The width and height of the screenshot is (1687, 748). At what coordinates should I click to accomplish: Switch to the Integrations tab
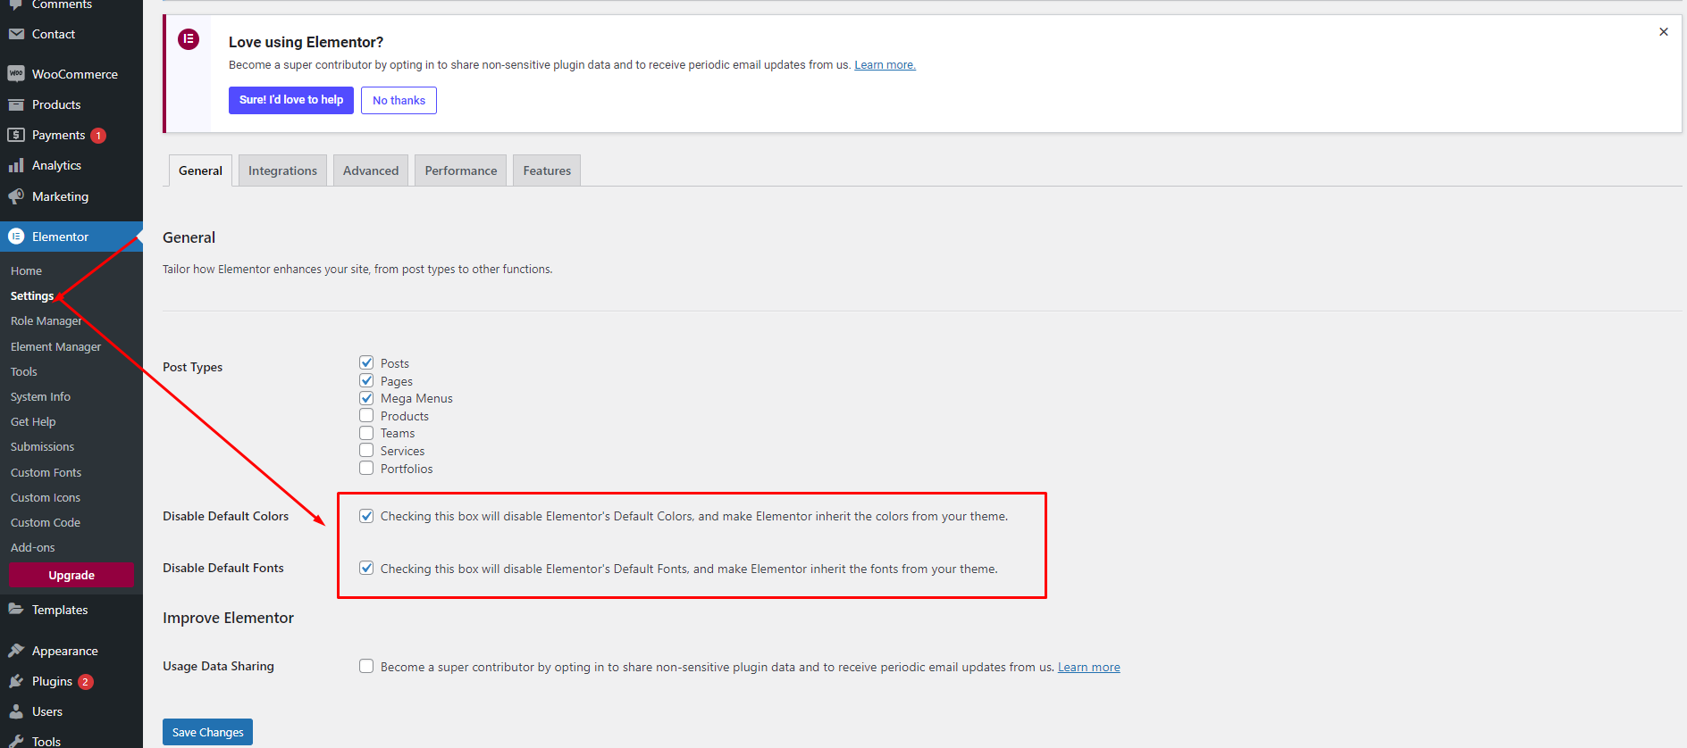coord(282,170)
